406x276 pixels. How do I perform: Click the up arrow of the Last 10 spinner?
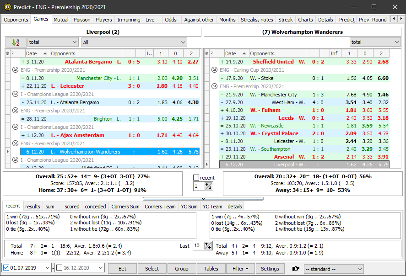[207, 243]
